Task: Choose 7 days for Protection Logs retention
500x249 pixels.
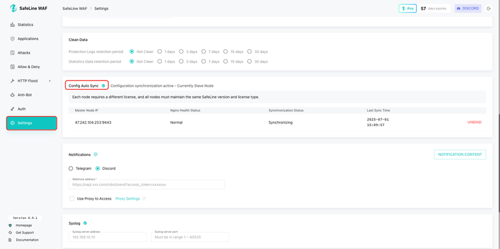Action: tap(204, 52)
